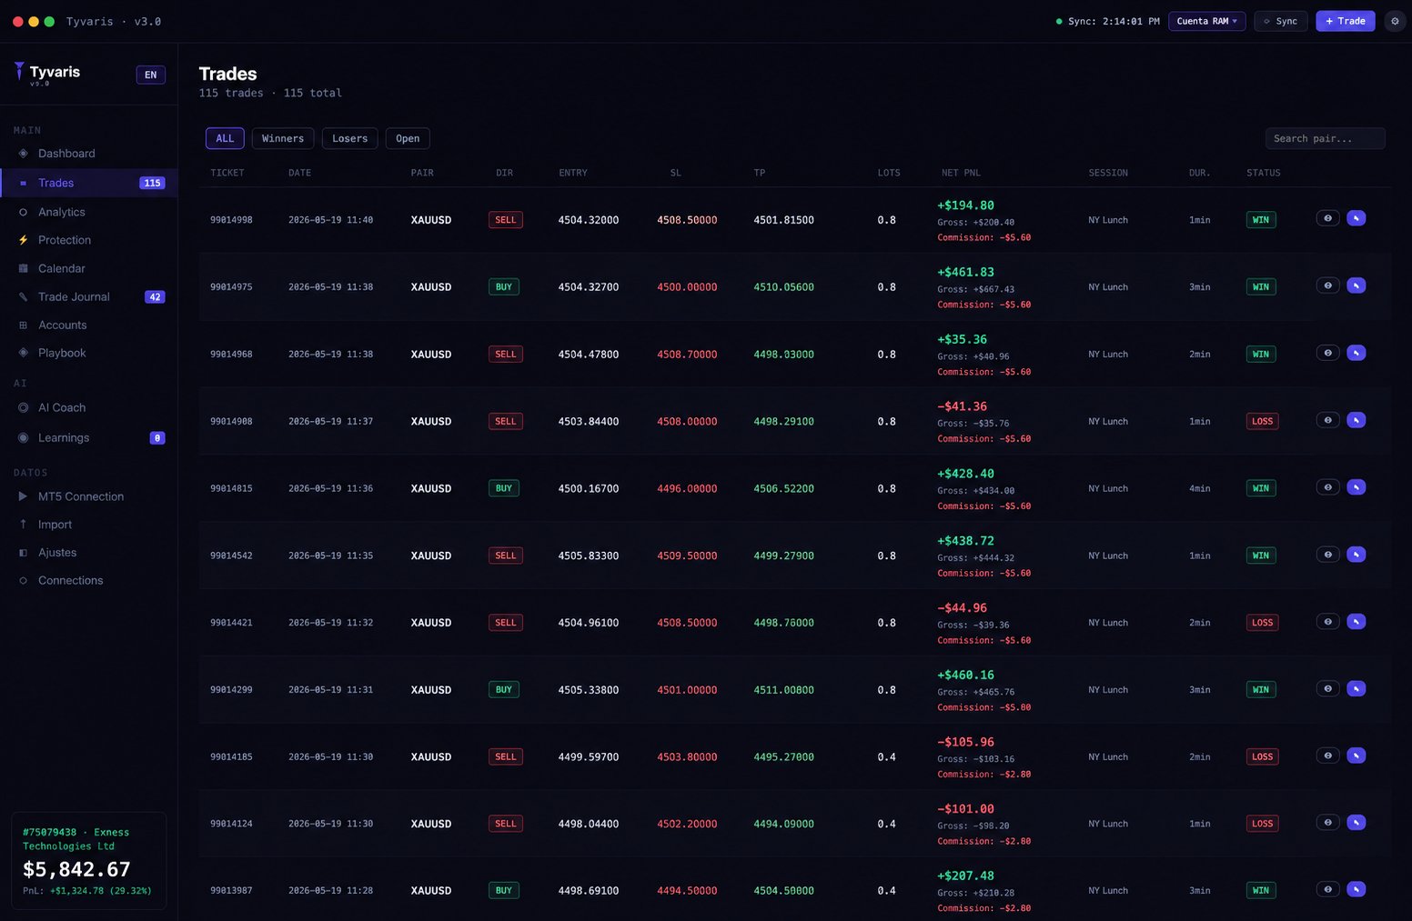The image size is (1412, 921).
Task: View trade 99013987 with eye icon
Action: click(1327, 889)
